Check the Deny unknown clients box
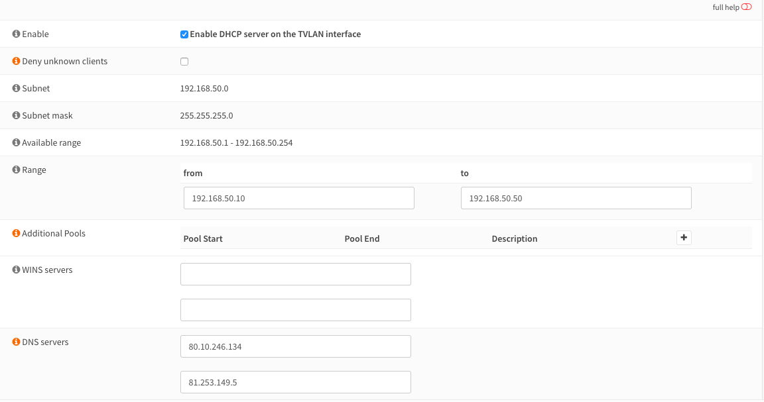This screenshot has width=764, height=402. tap(184, 62)
